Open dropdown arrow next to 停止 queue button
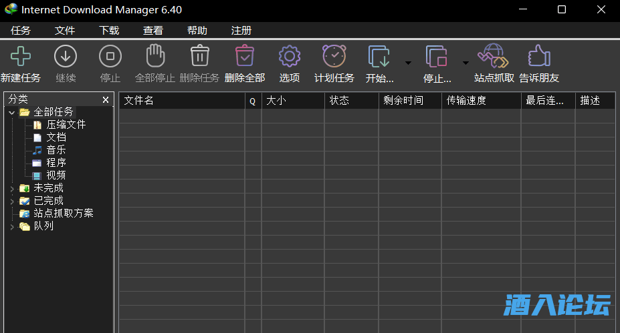 (x=466, y=63)
